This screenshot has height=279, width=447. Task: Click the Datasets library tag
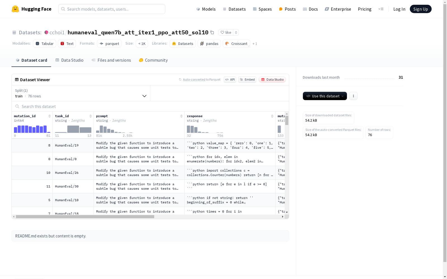[x=183, y=44]
